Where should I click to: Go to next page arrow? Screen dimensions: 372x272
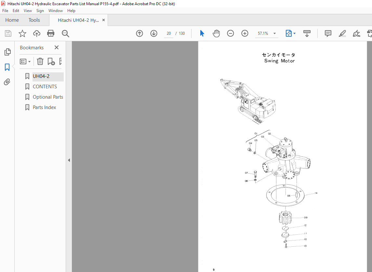pos(154,33)
